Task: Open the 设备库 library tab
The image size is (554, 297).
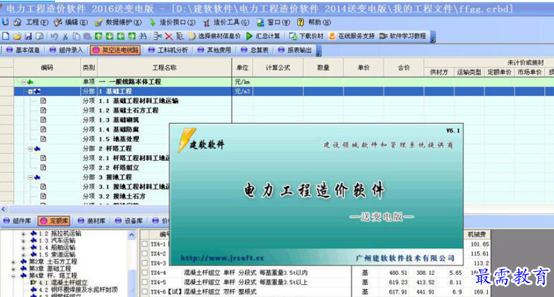Action: pyautogui.click(x=129, y=220)
